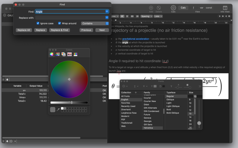Switch to the var view segment
Image resolution: width=238 pixels, height=148 pixels.
201,8
